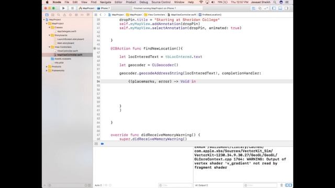Click MapViewController.swift in jump bar
This screenshot has height=188, width=335.
click(182, 15)
